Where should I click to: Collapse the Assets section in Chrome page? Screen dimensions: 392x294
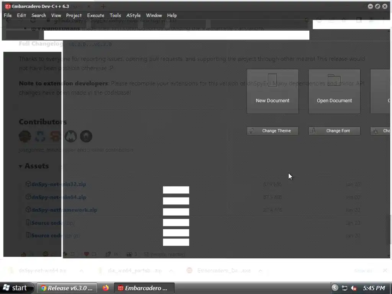[34, 166]
